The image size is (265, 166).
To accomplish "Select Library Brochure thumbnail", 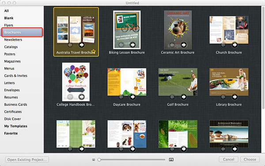I will [229, 82].
